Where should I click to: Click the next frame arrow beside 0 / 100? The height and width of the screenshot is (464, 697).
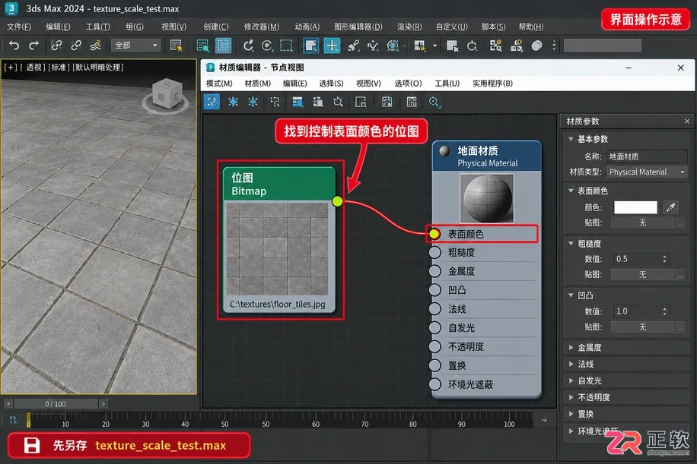click(103, 404)
